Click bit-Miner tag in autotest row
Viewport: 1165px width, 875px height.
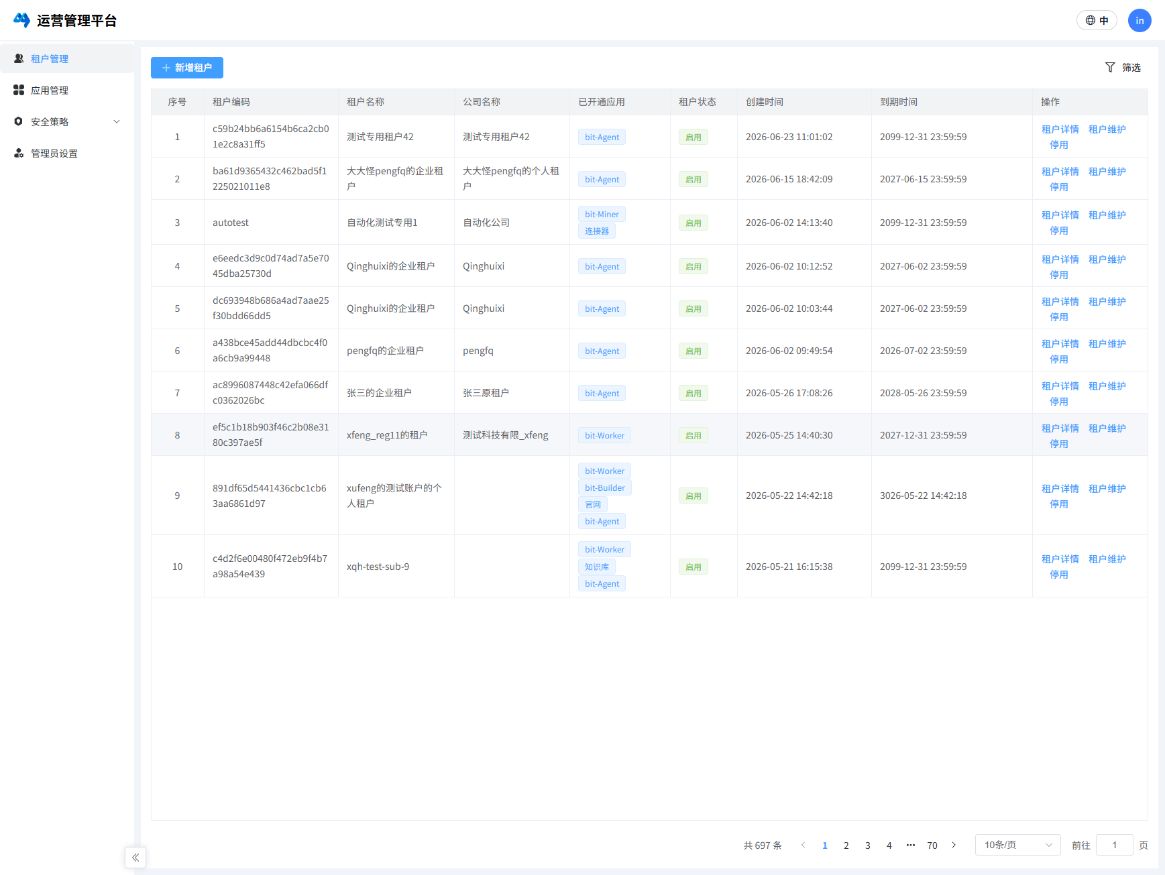click(602, 214)
